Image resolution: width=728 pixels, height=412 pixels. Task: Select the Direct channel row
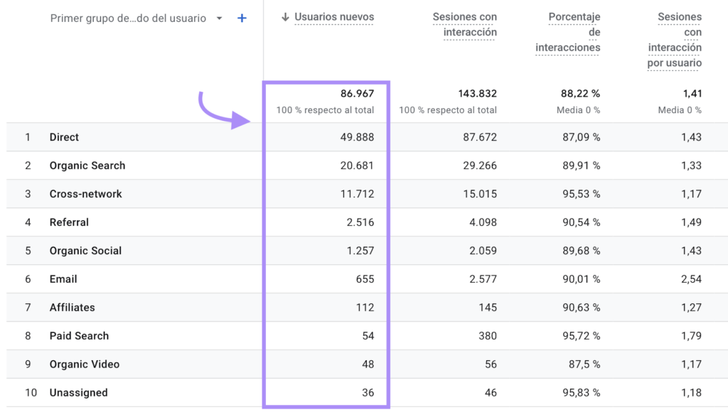[x=64, y=137]
